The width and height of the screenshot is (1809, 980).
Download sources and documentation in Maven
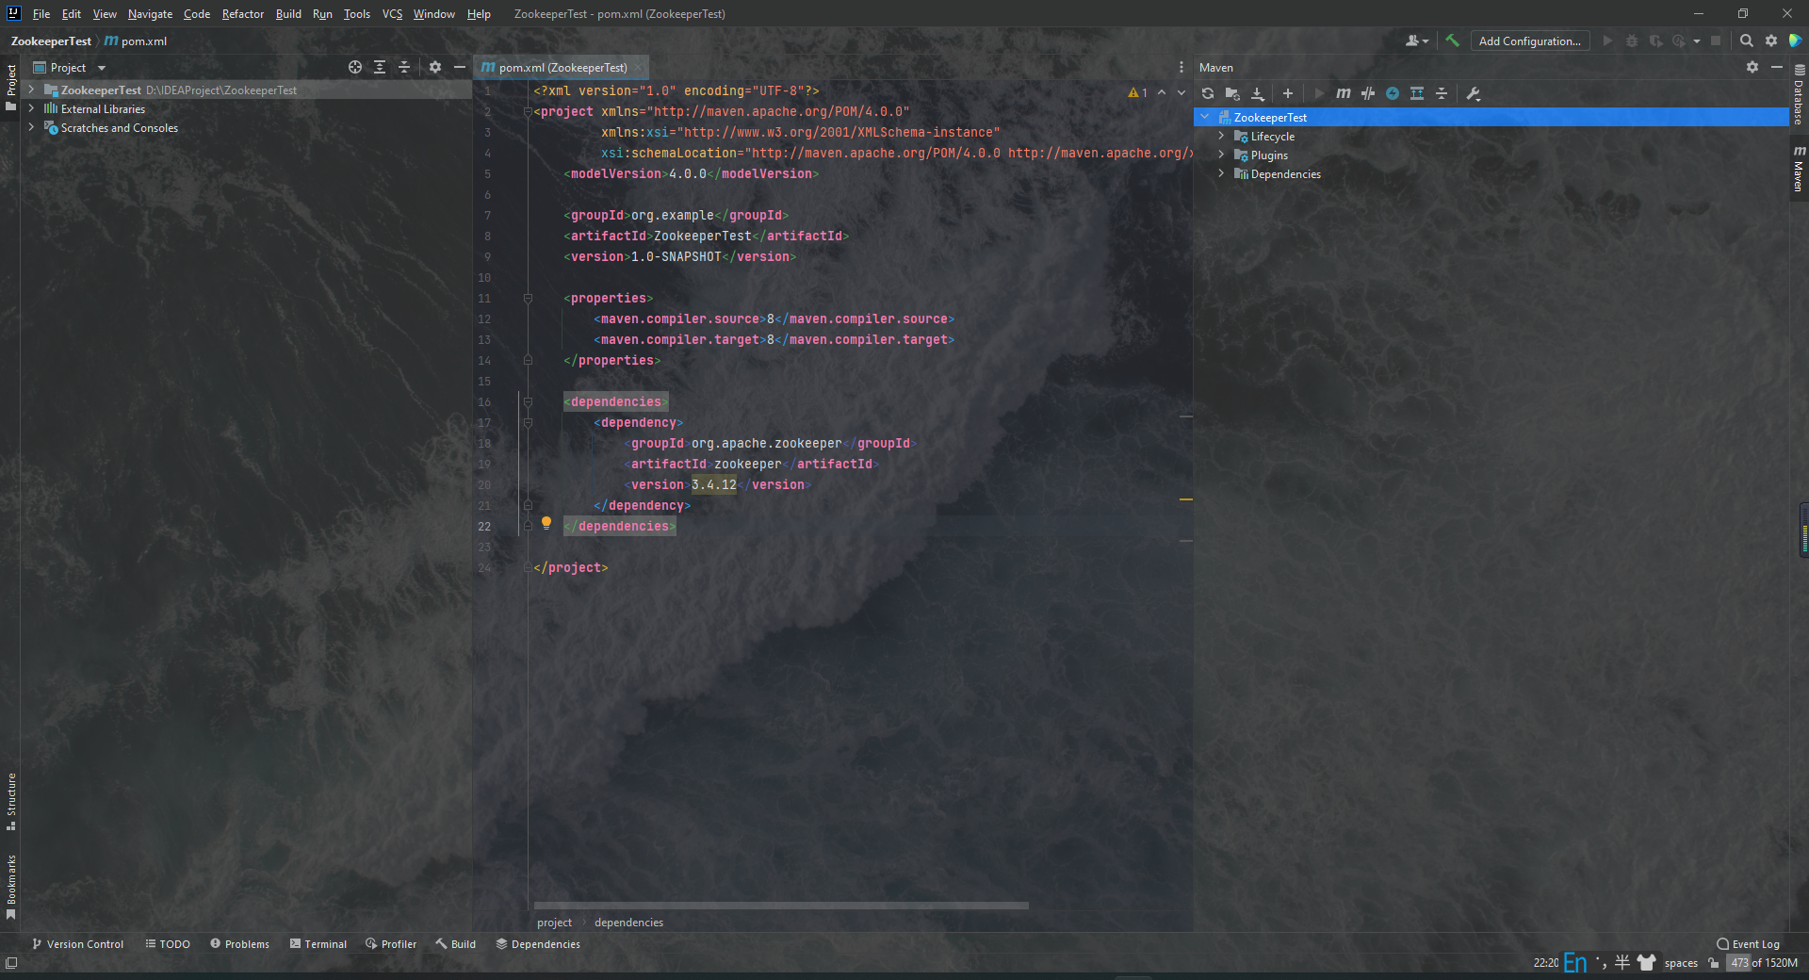(1257, 93)
